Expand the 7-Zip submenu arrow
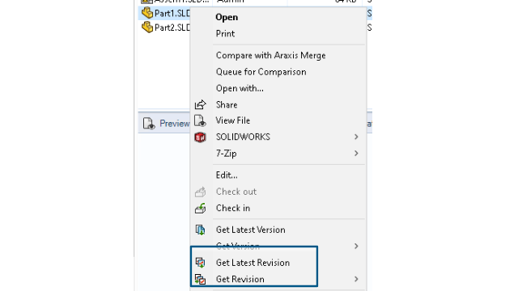The width and height of the screenshot is (518, 291). click(x=356, y=153)
